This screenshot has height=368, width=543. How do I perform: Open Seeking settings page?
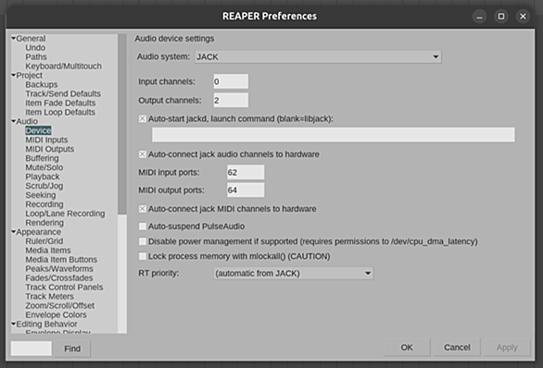(x=41, y=195)
